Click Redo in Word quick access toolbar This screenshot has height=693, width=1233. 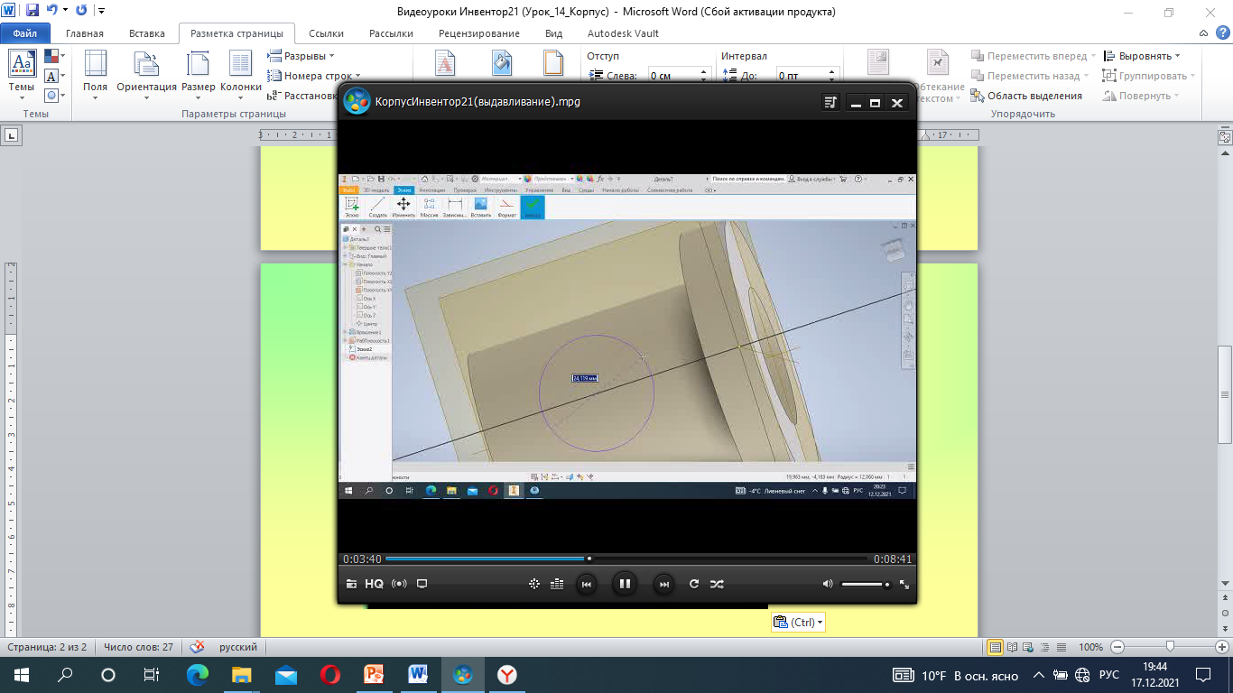pos(81,11)
